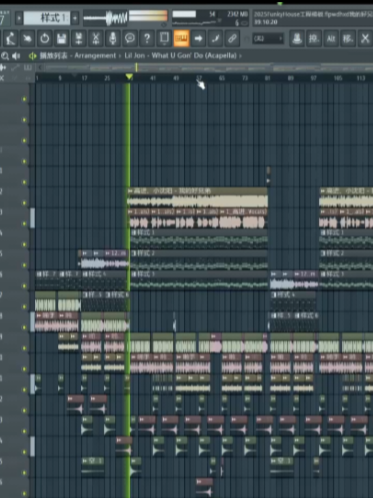The image size is (373, 498).
Task: Toggle the green mute dot on the bottommost visible track
Action: click(x=24, y=494)
